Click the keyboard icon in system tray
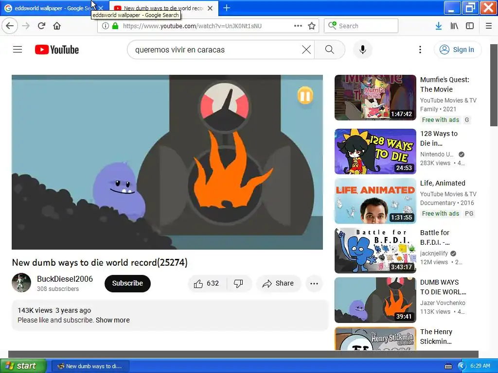Image resolution: width=498 pixels, height=373 pixels. (448, 366)
